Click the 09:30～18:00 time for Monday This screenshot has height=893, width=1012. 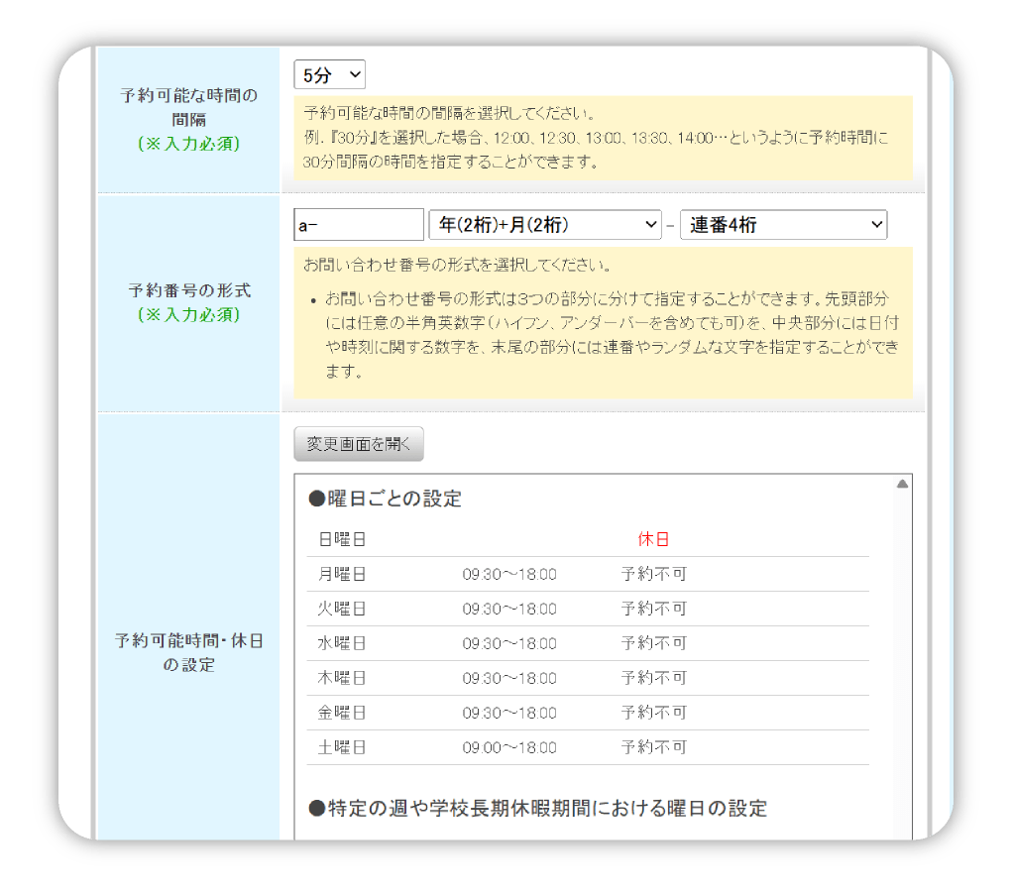(x=509, y=574)
